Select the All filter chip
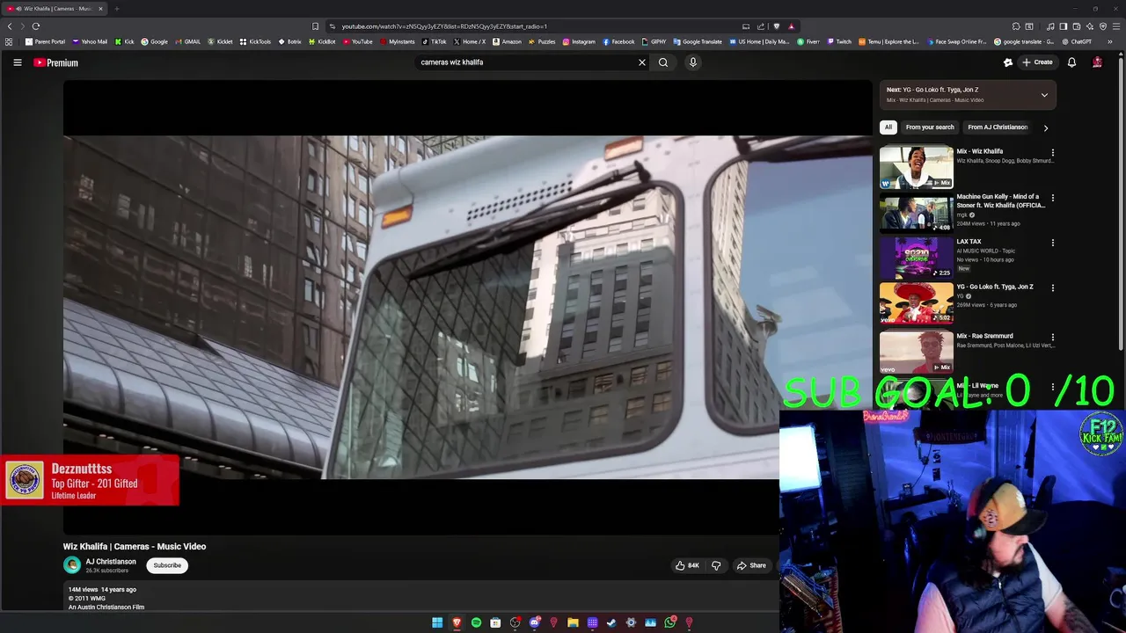1126x633 pixels. (888, 127)
